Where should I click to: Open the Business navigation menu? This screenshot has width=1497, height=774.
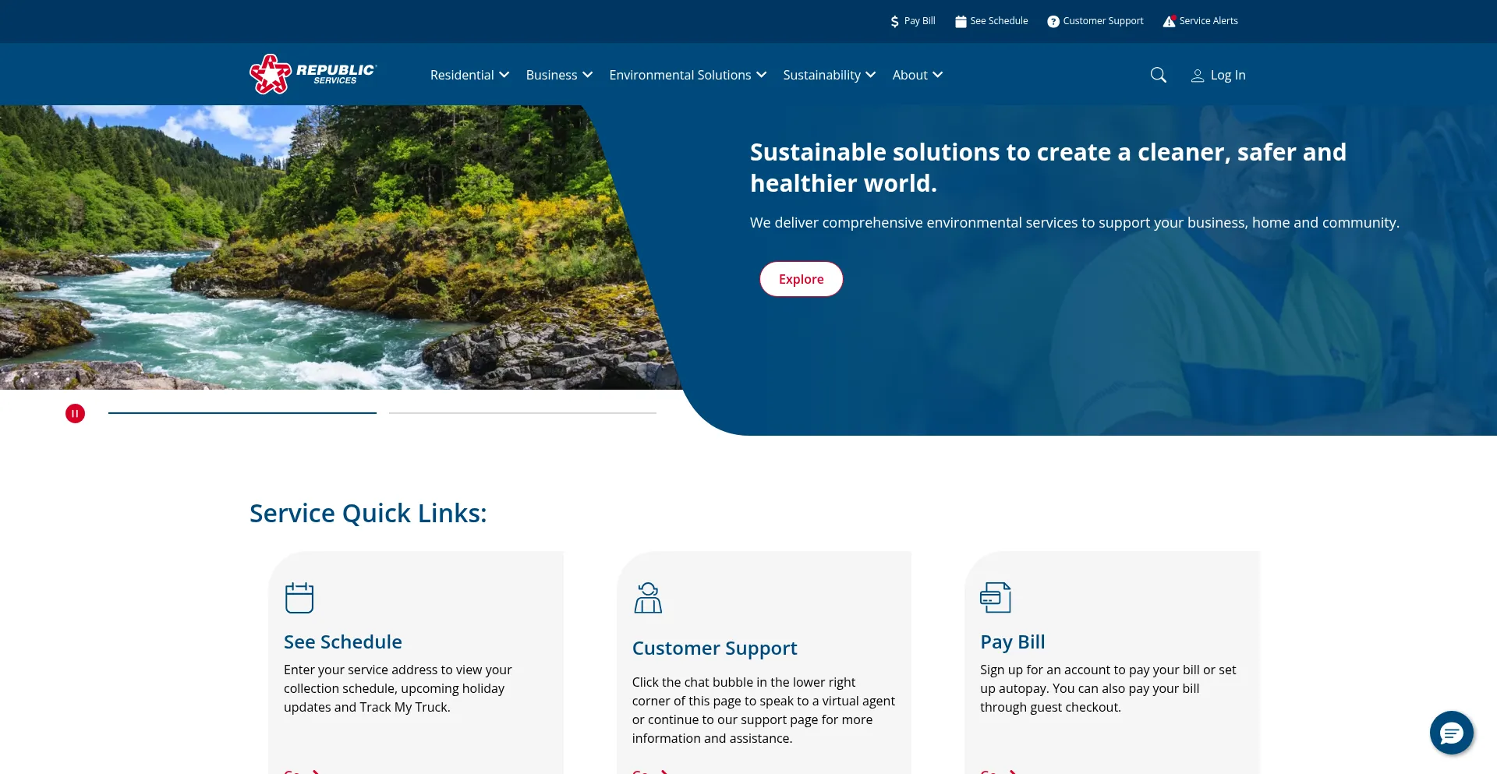coord(559,75)
